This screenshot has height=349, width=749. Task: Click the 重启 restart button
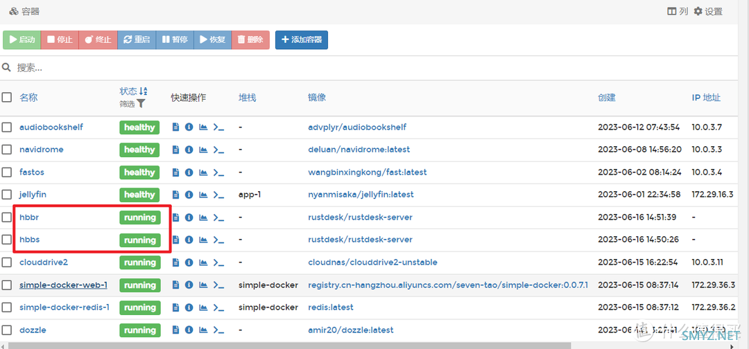pyautogui.click(x=137, y=39)
